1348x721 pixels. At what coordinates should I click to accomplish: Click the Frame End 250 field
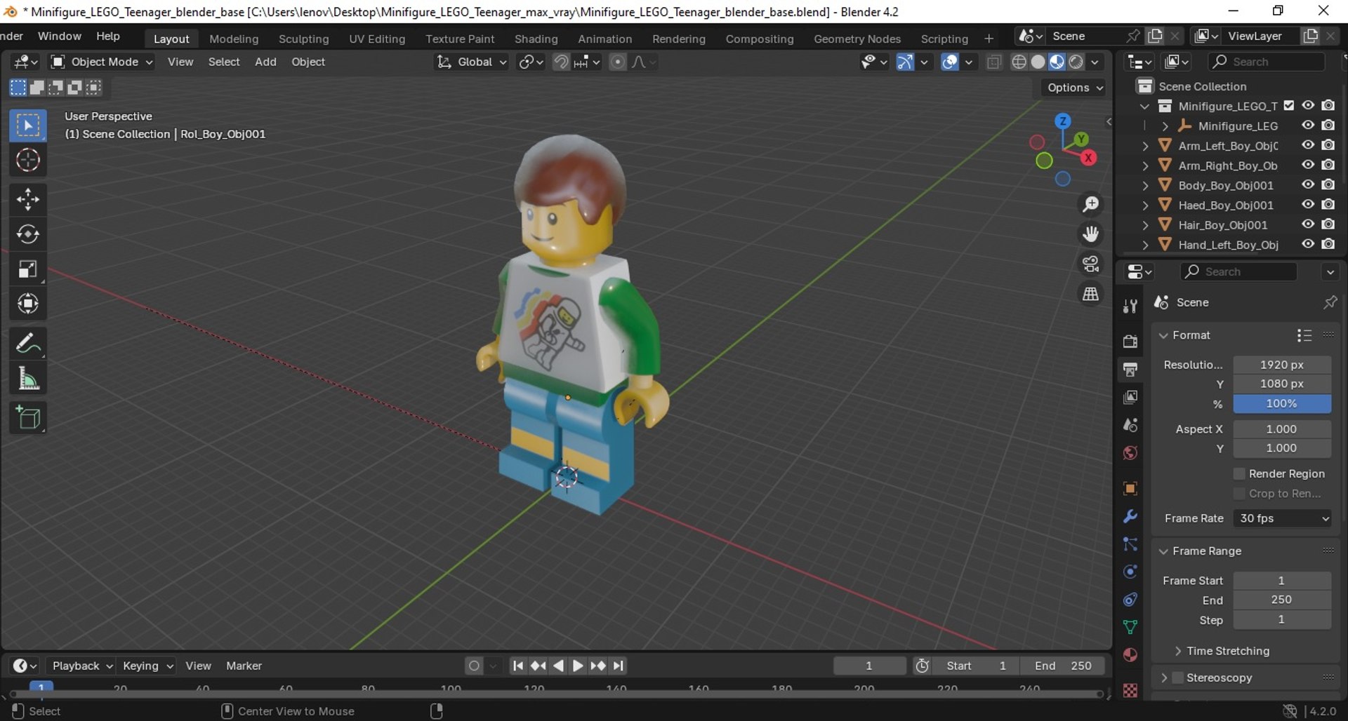[x=1282, y=600]
